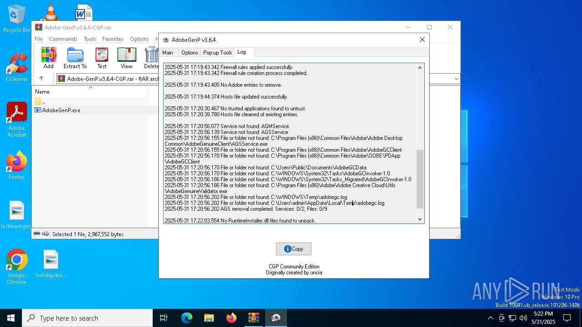
Task: Click the AdobeGenP window title icon
Action: (x=166, y=40)
